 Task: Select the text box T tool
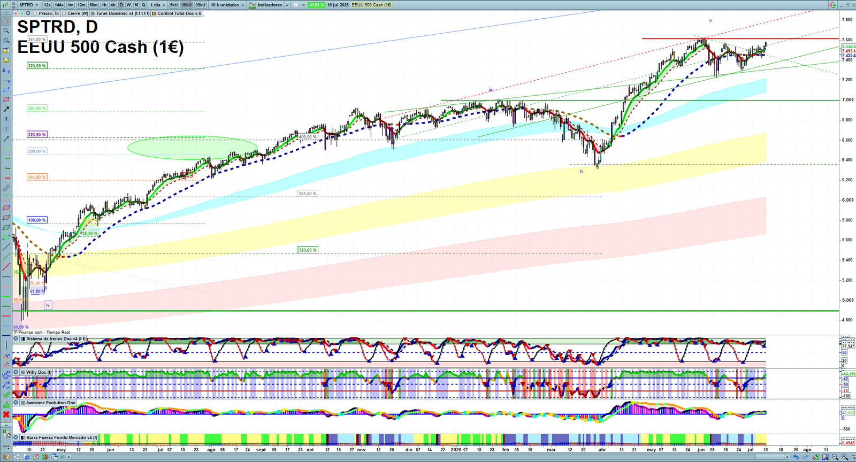[6, 119]
